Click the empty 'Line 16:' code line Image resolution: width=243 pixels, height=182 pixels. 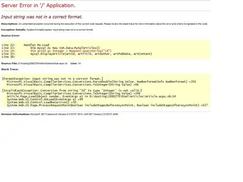pyautogui.click(x=9, y=57)
